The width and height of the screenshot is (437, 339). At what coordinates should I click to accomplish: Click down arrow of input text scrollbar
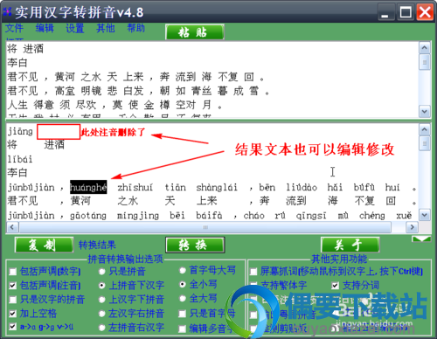tap(425, 111)
